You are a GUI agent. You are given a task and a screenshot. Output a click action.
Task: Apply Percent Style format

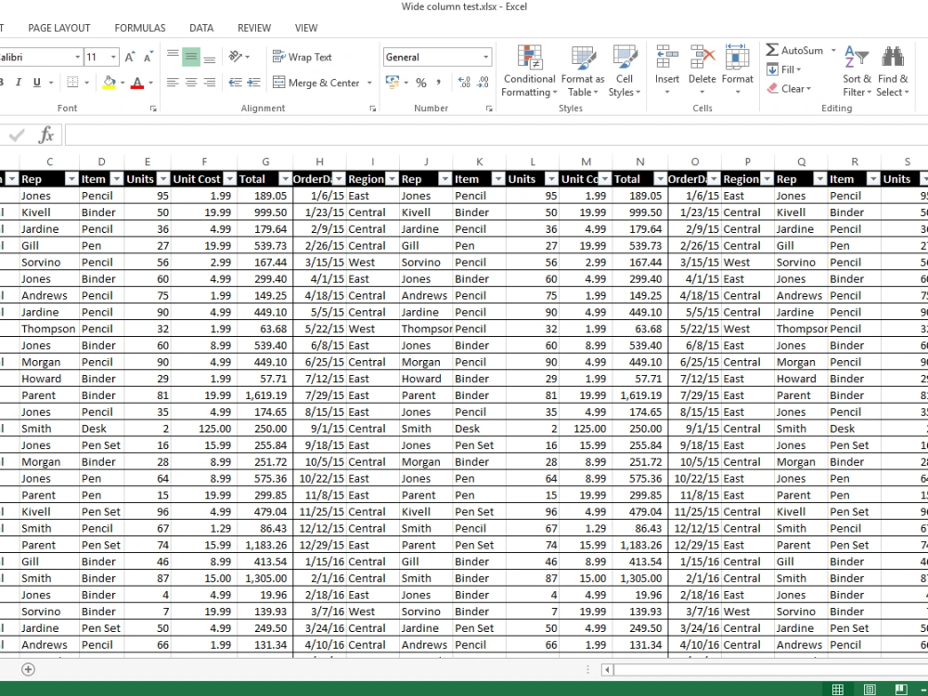420,83
